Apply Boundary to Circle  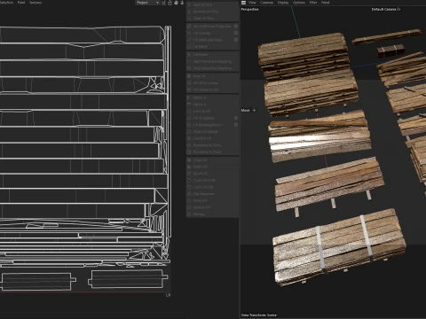tap(212, 145)
